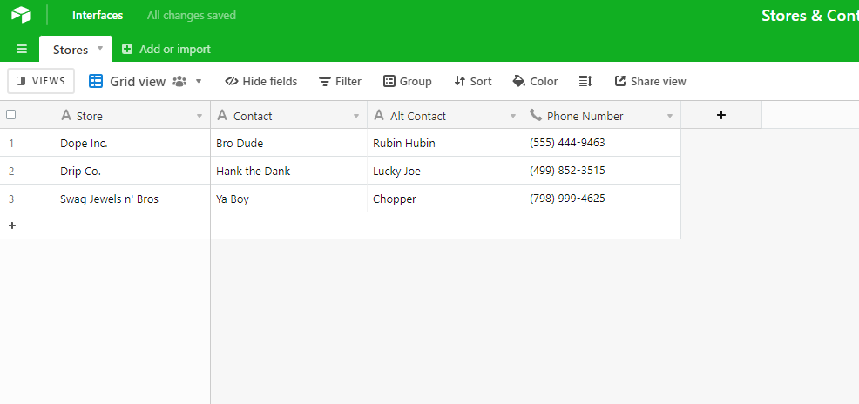Screen dimensions: 859x404
Task: Click the text-type icon in Store header
Action: click(65, 115)
